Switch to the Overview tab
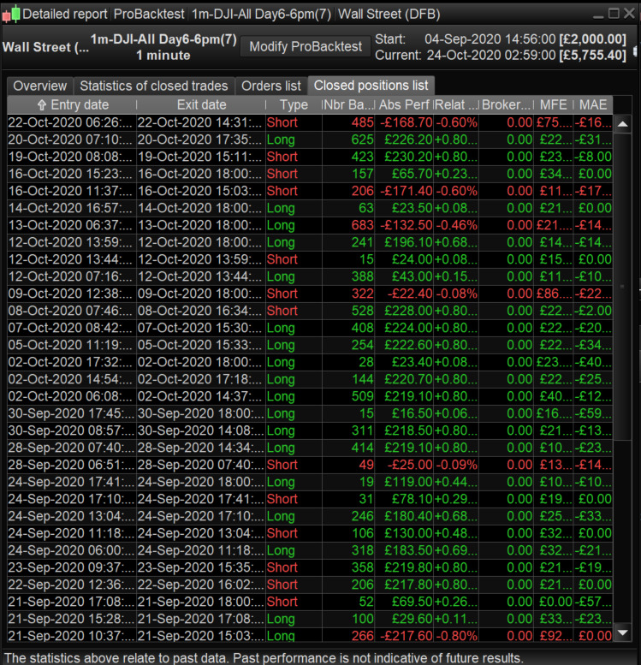The width and height of the screenshot is (641, 665). [40, 86]
